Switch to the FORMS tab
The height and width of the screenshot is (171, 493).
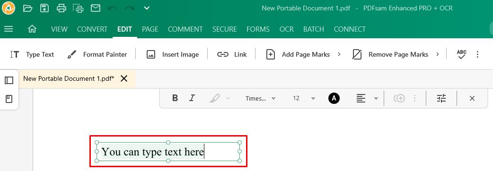258,29
